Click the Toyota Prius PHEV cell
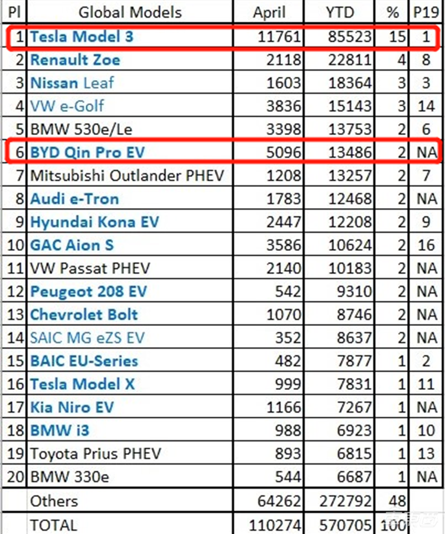Screen dimensions: 445x534 pyautogui.click(x=95, y=453)
